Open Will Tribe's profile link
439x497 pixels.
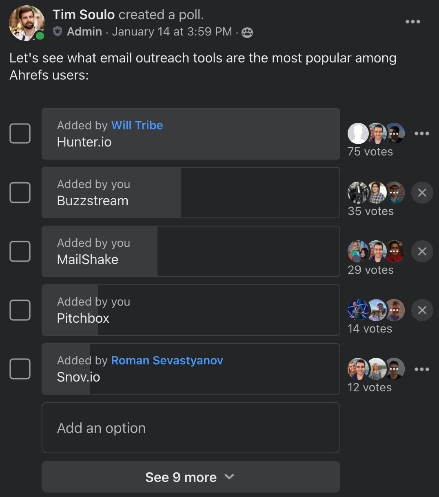tap(137, 125)
